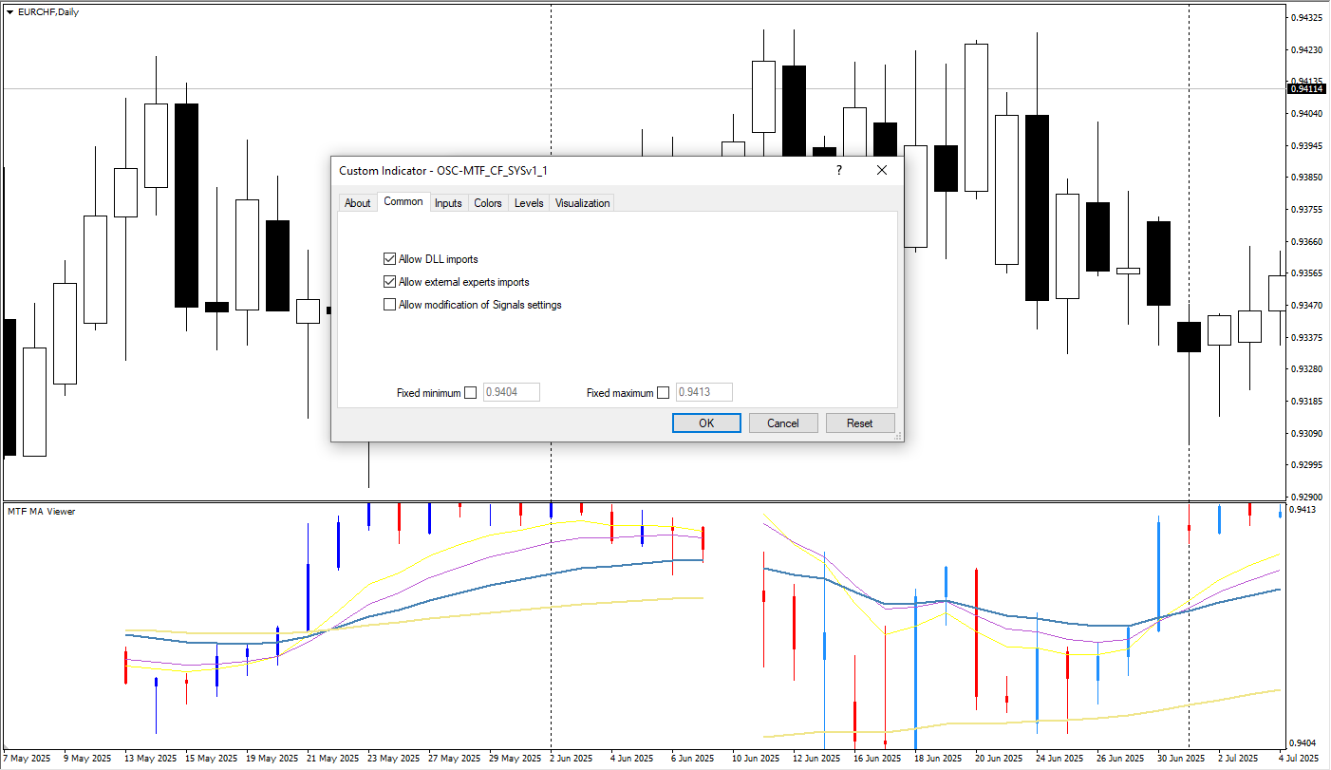Click the MTF MA Viewer label
This screenshot has width=1331, height=770.
point(42,512)
